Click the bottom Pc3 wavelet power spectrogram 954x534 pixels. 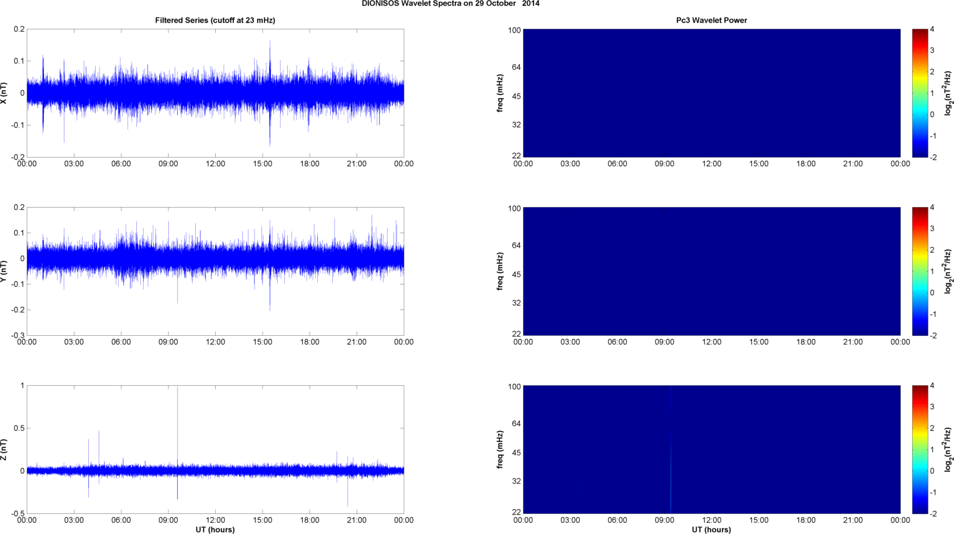point(711,450)
